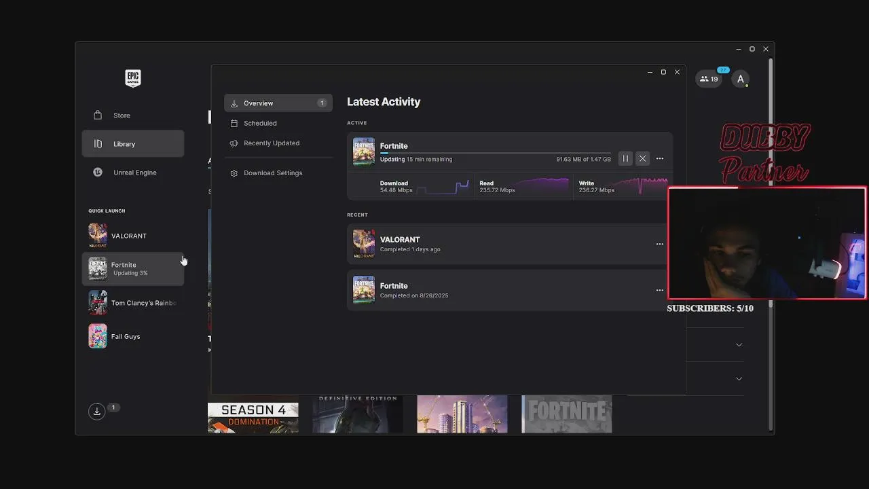Open the Definitive Edition game tile
Image resolution: width=869 pixels, height=489 pixels.
[x=357, y=414]
